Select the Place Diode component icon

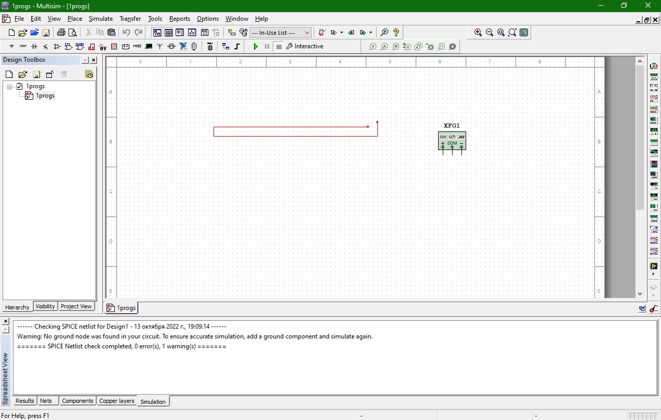click(34, 47)
